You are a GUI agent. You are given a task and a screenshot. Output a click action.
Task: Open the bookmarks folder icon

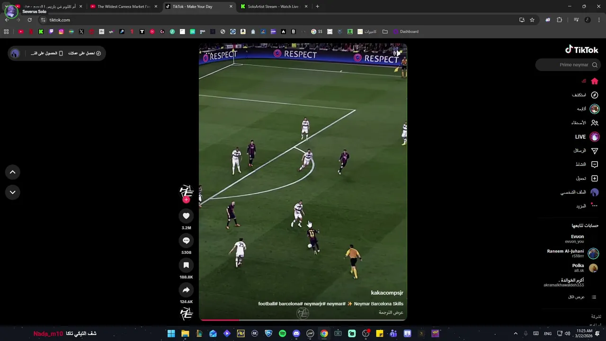[385, 32]
